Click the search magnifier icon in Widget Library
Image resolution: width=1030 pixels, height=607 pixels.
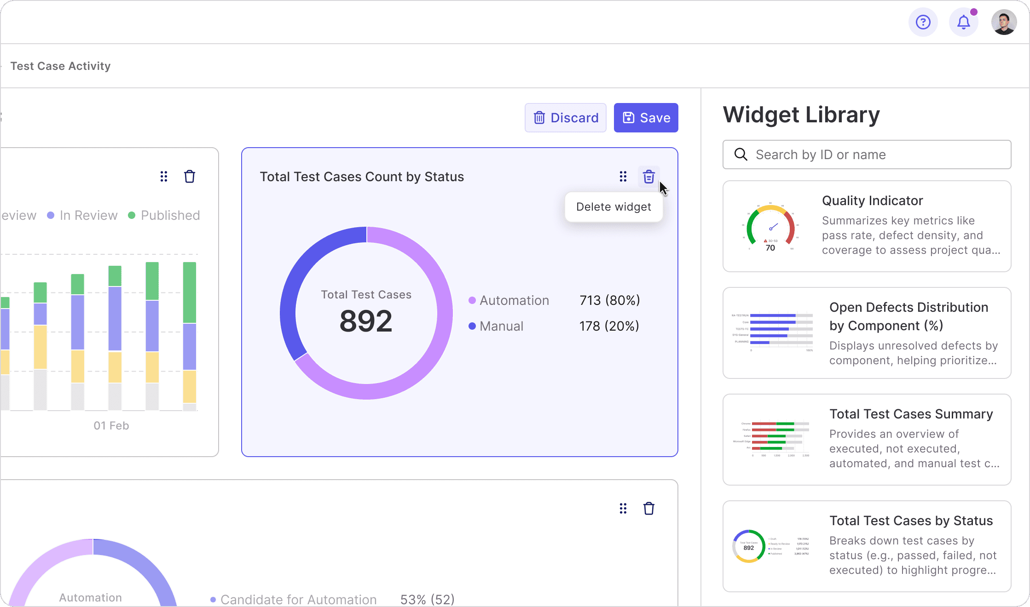click(741, 155)
